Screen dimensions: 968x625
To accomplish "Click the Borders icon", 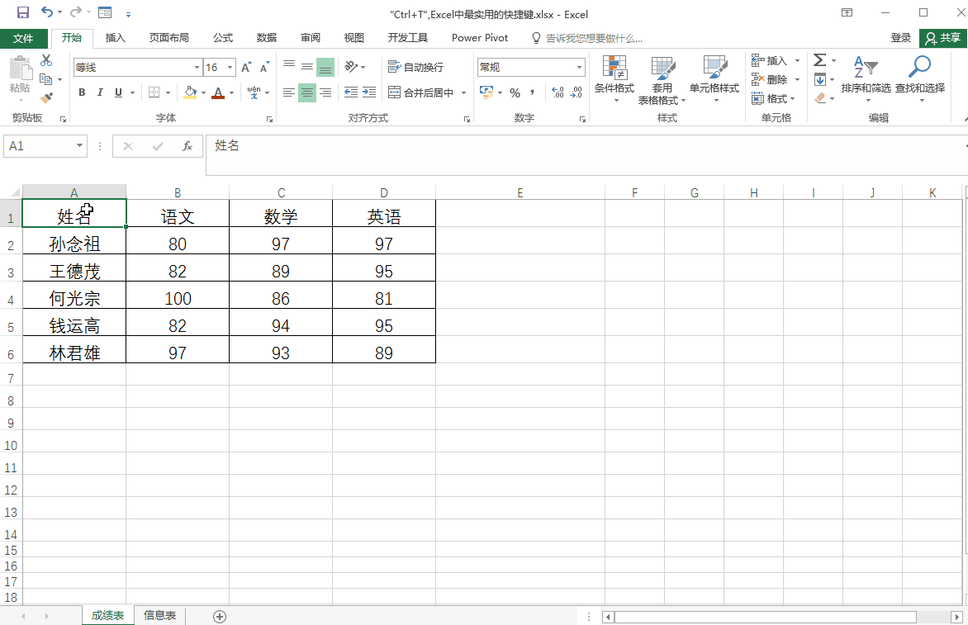I will [154, 92].
